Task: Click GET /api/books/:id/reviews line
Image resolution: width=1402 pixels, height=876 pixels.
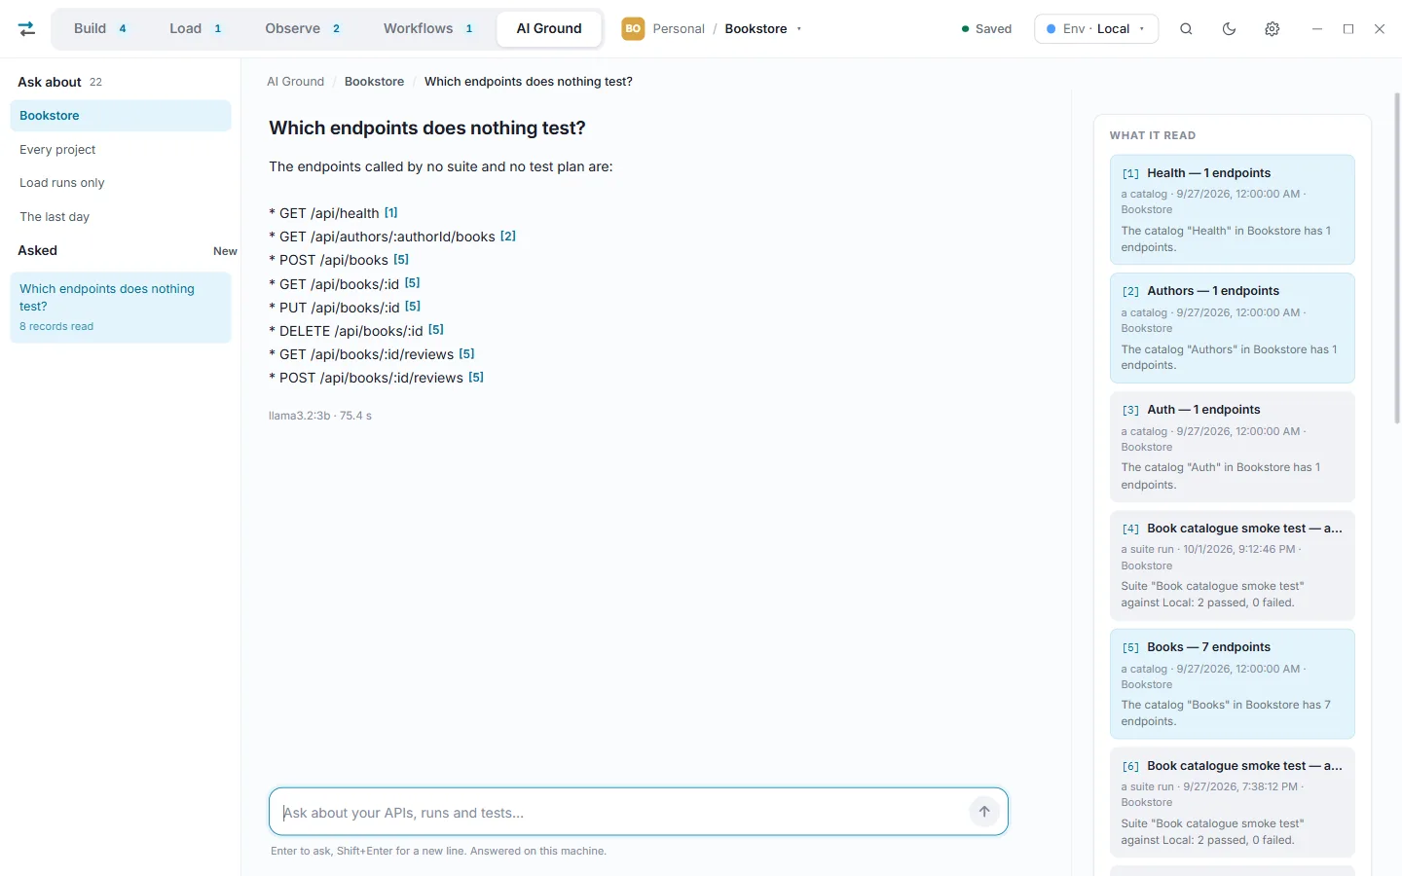Action: (372, 354)
